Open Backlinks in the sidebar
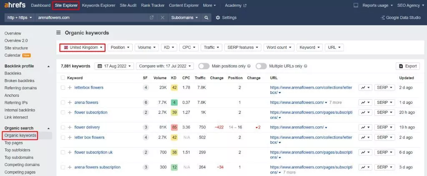Viewport: 427px width, 176px height. click(13, 73)
